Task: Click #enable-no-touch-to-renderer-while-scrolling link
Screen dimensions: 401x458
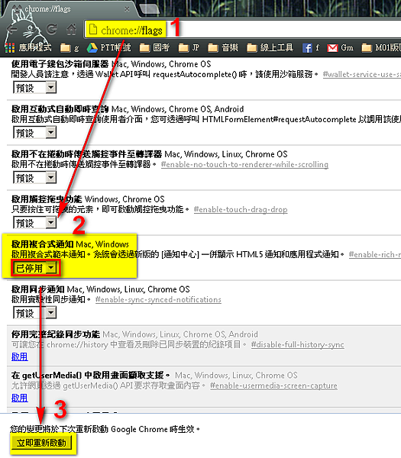Action: (x=244, y=164)
